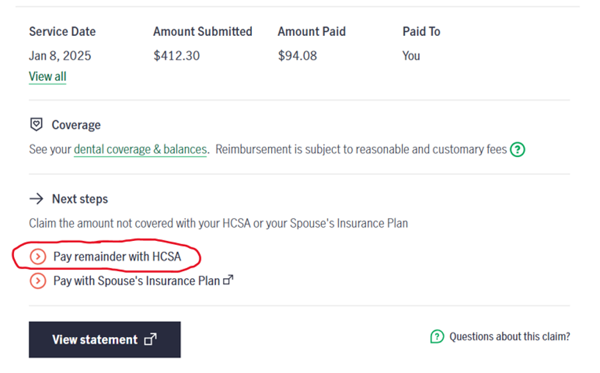Image resolution: width=600 pixels, height=373 pixels.
Task: Click the question mark icon beside Questions about this claim
Action: (x=437, y=336)
